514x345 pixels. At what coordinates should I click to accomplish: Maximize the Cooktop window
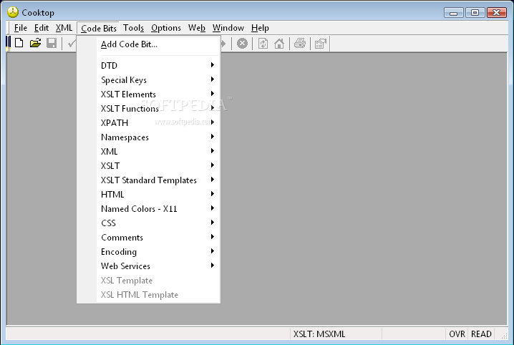[x=475, y=13]
